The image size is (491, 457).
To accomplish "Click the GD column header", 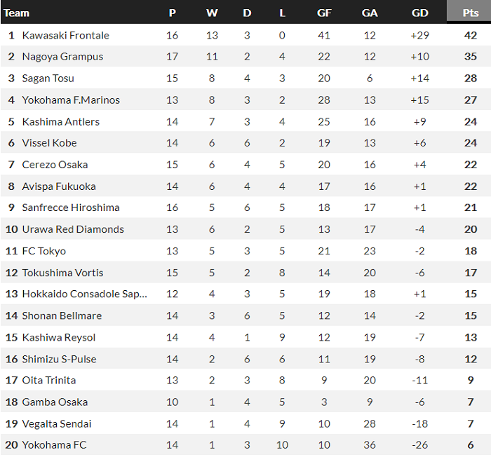I will pos(420,13).
